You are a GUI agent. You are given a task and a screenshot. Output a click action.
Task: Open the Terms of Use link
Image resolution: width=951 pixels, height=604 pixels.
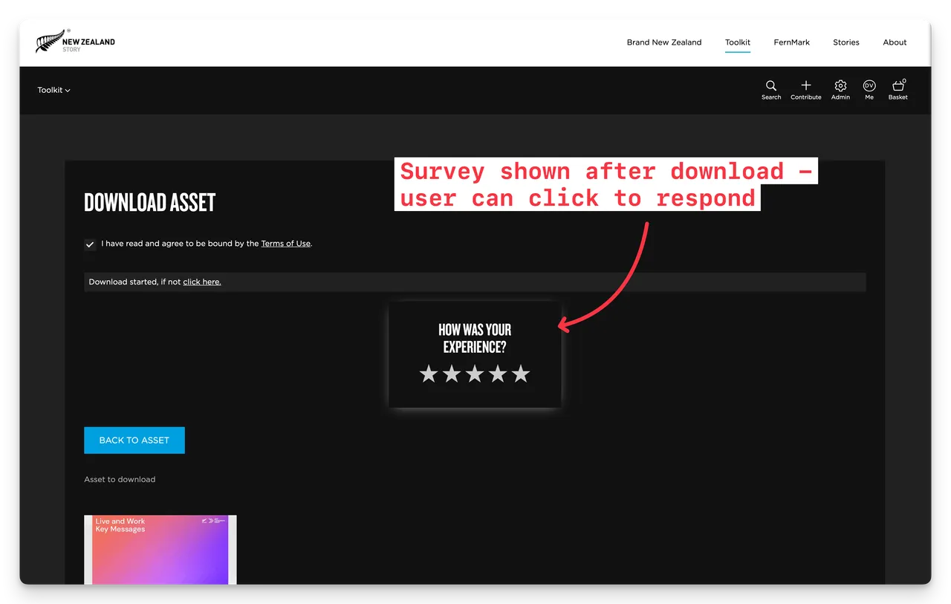click(x=285, y=244)
